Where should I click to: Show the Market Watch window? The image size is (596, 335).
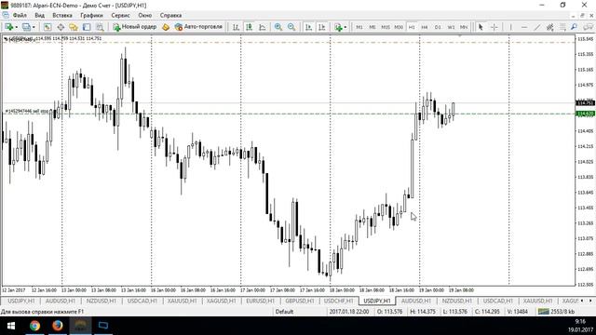pyautogui.click(x=47, y=27)
